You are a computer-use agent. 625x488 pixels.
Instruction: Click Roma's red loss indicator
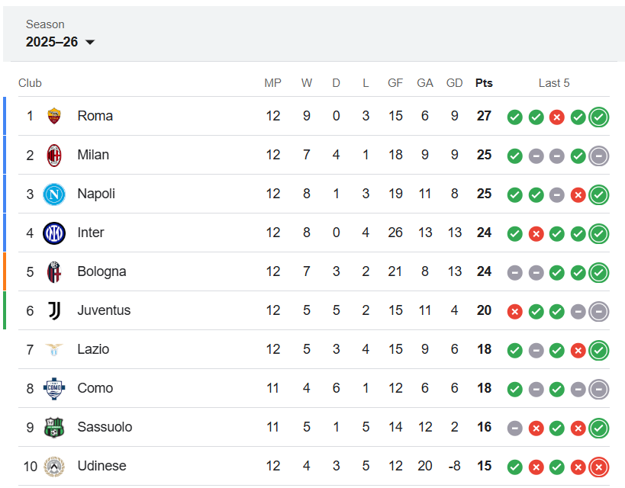pos(557,117)
